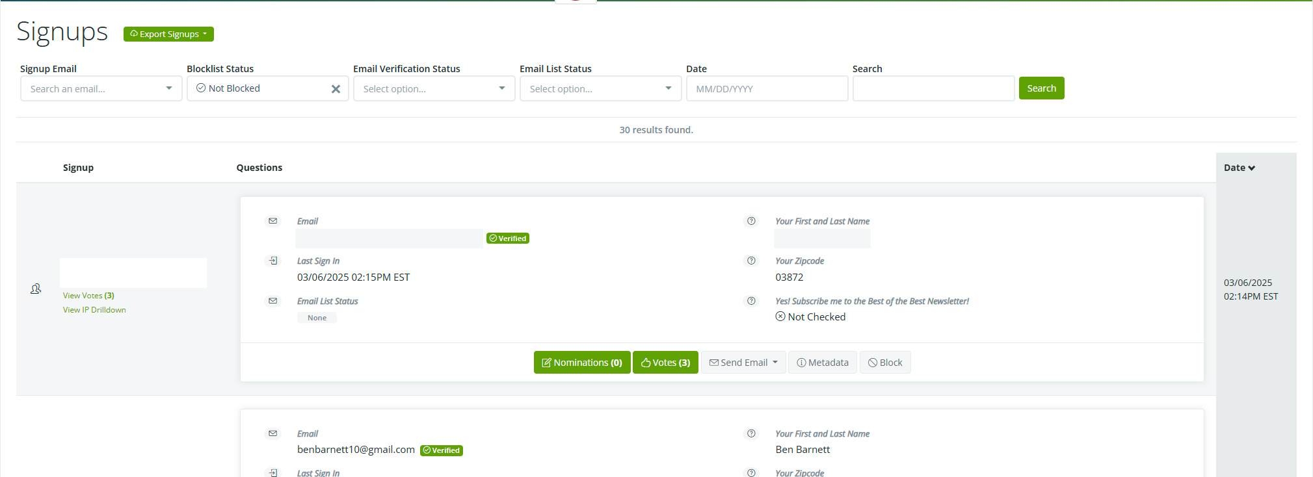Open the View IP Drilldown link

point(94,310)
